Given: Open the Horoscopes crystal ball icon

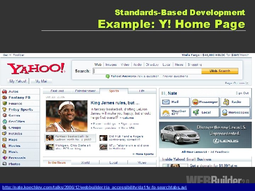Looking at the screenshot, I should [225, 112].
